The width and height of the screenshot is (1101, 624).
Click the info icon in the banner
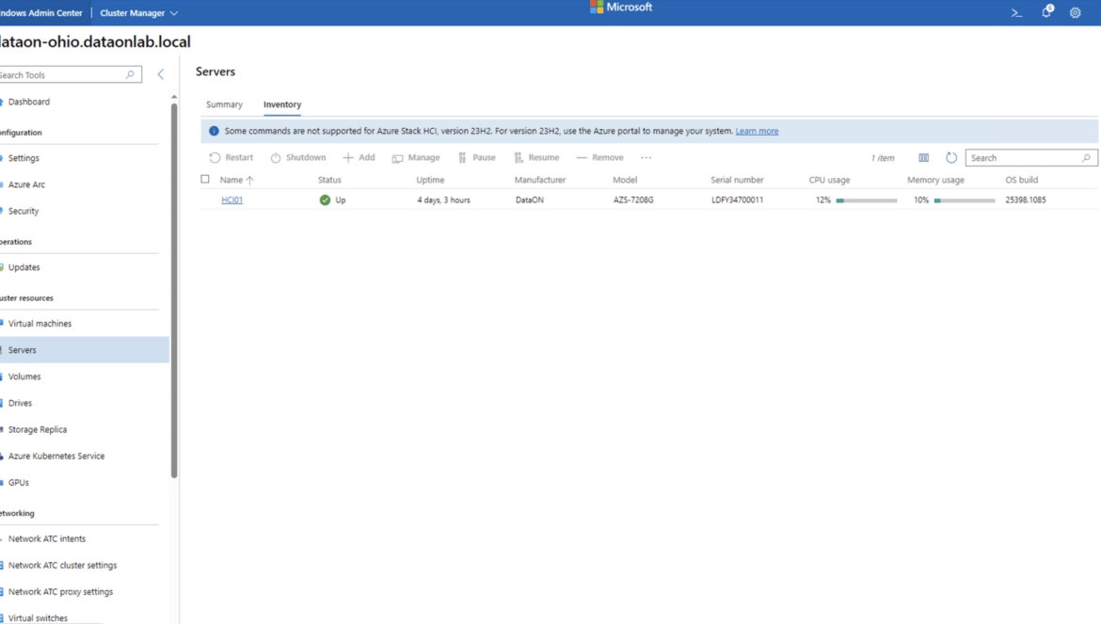[215, 131]
